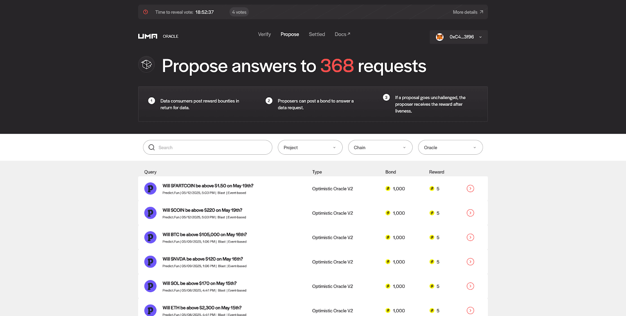The height and width of the screenshot is (316, 626).
Task: Open 'Will $COIN be above $220' query
Action: point(202,210)
